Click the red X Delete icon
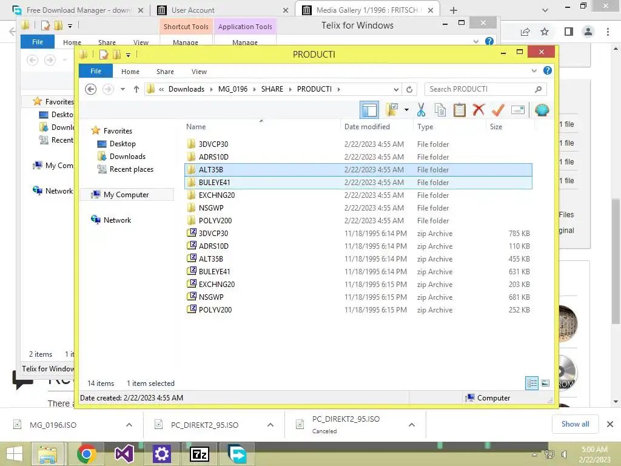 (478, 110)
